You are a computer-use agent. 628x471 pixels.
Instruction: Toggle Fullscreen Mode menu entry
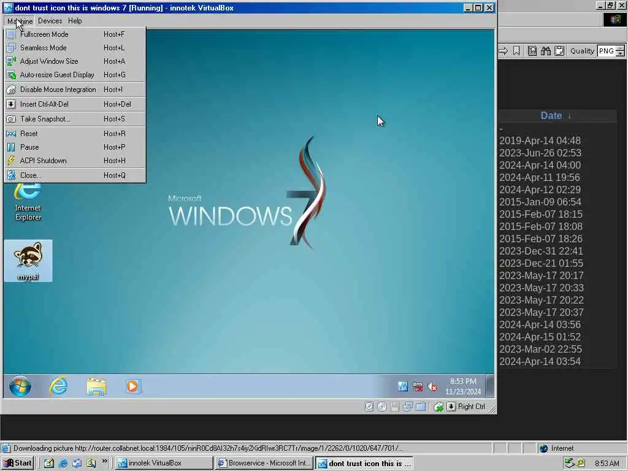point(75,34)
